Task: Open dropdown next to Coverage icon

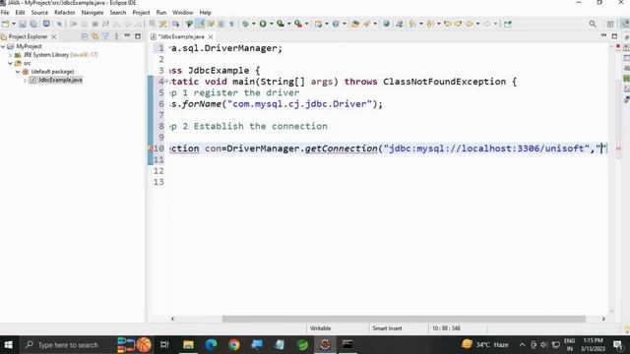Action: (x=289, y=24)
